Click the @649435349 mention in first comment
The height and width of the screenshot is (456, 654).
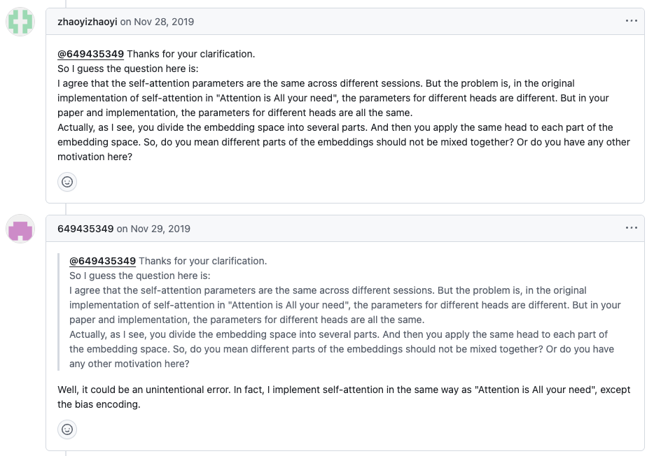tap(90, 54)
